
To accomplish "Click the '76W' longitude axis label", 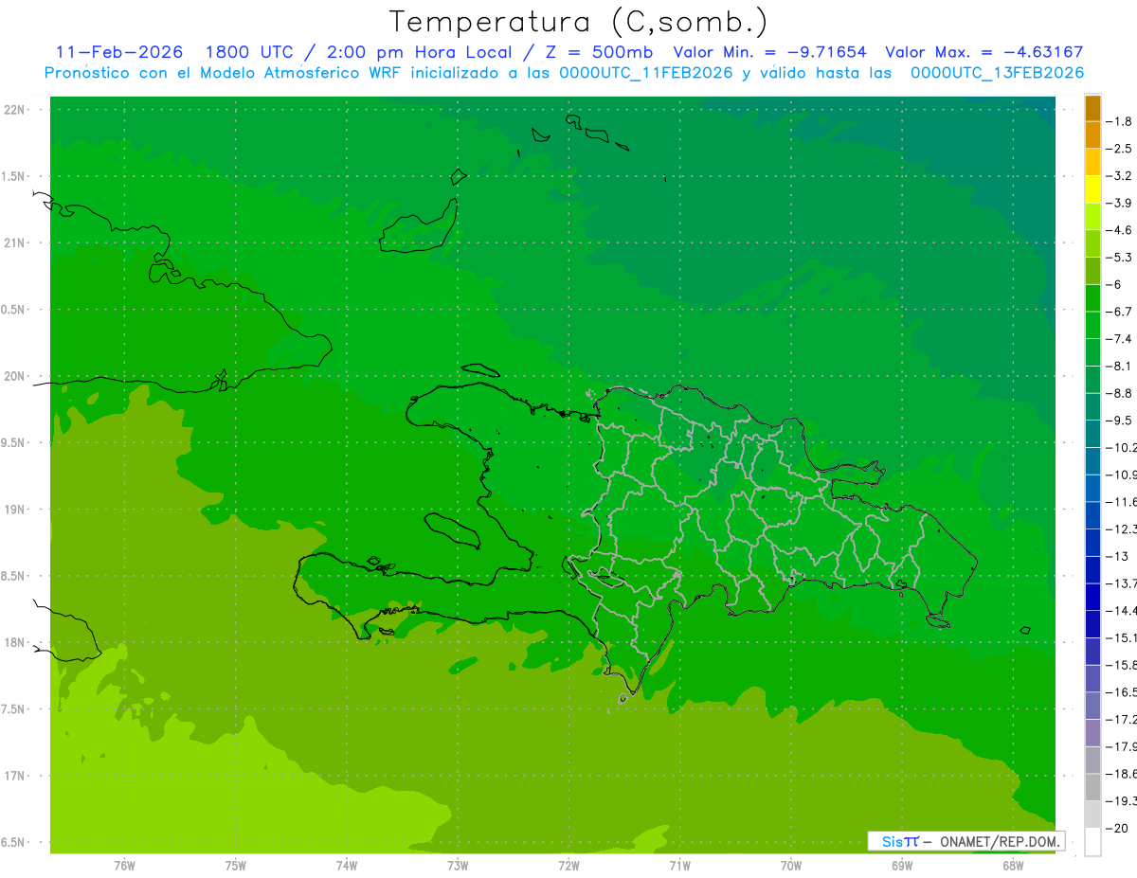I will point(124,865).
